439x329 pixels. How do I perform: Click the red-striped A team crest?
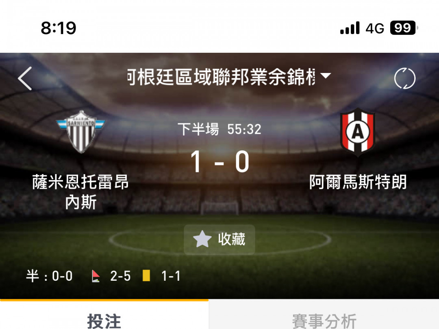pos(358,132)
